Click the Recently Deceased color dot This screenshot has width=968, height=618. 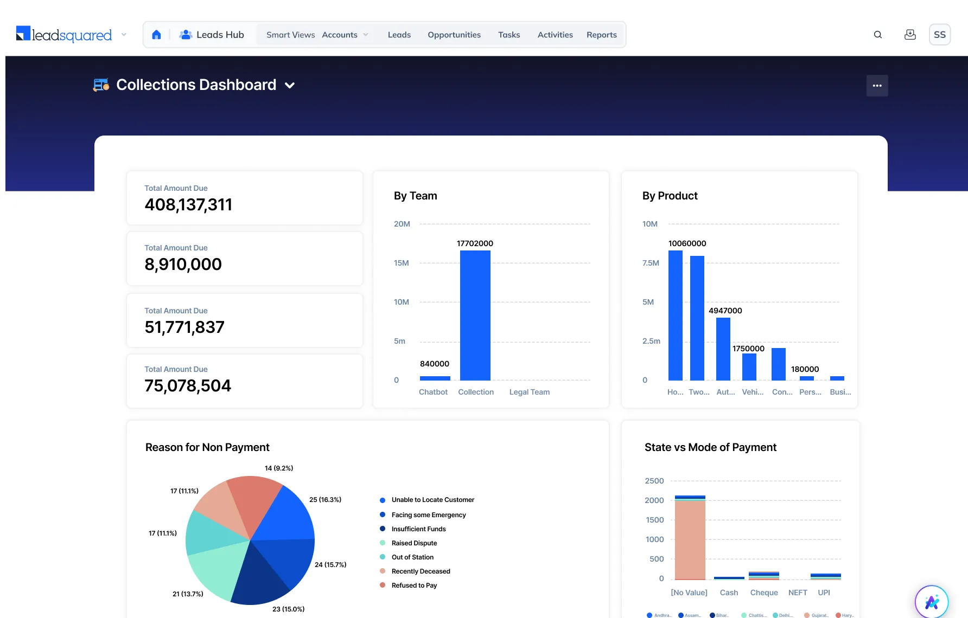click(383, 571)
